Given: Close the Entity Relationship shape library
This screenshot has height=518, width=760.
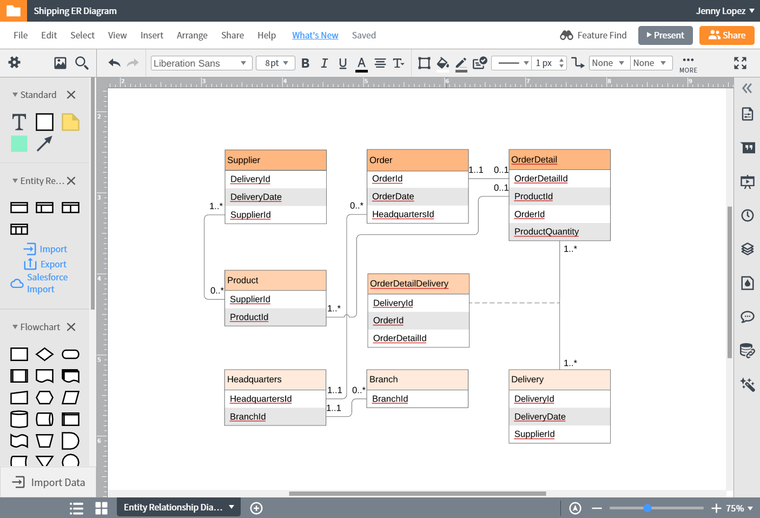Looking at the screenshot, I should click(71, 181).
